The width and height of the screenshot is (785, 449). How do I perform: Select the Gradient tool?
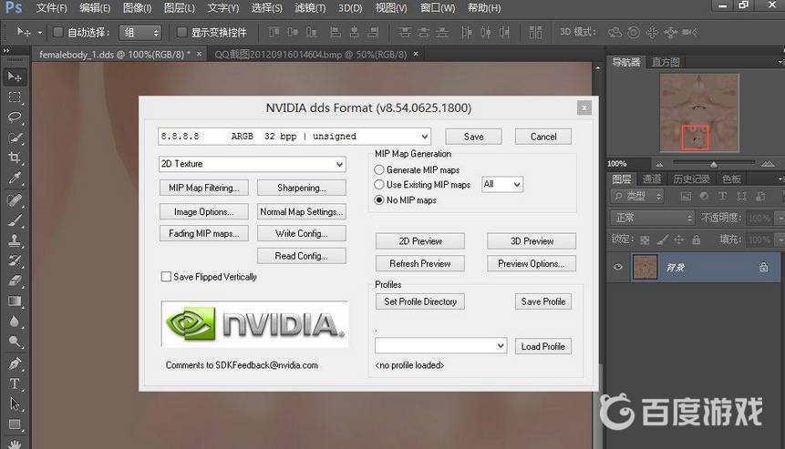15,301
